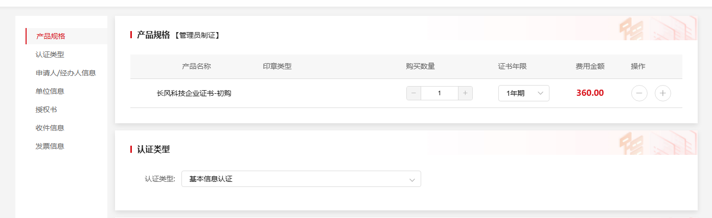This screenshot has width=712, height=218.
Task: Click the 360.00 fee amount
Action: tap(590, 93)
